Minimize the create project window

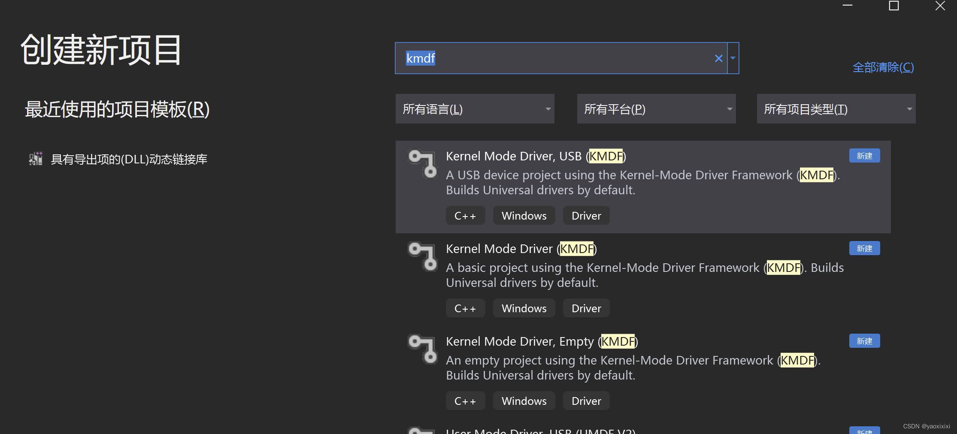coord(848,6)
